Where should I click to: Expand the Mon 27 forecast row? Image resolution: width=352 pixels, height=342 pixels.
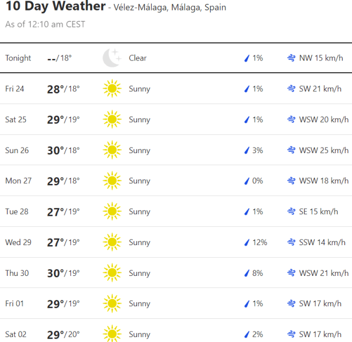(176, 181)
